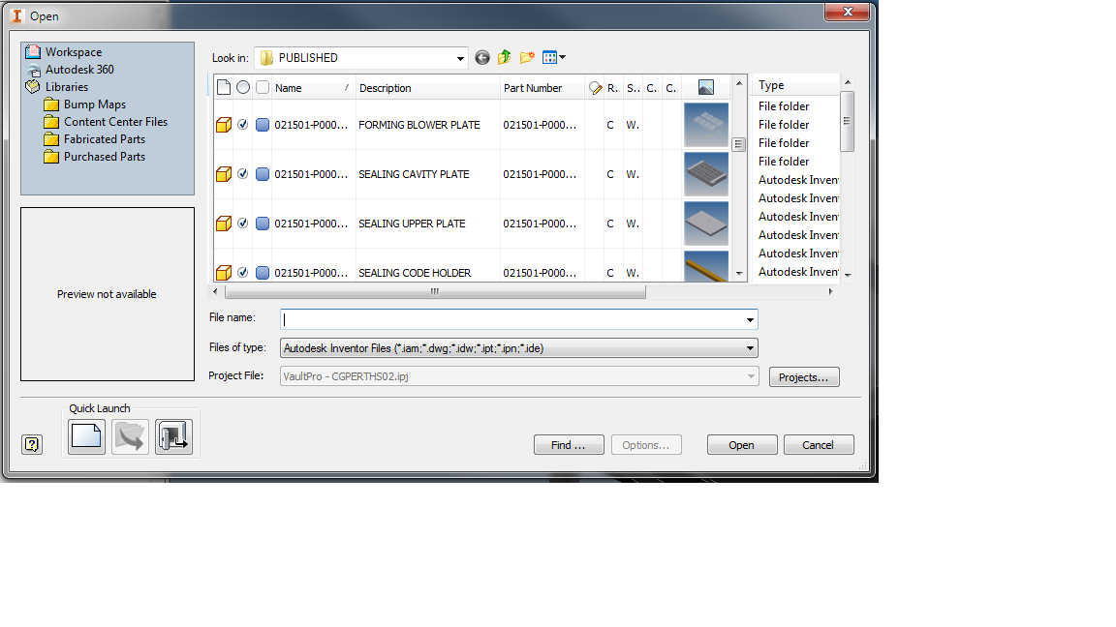This screenshot has height=627, width=1116.
Task: Open the Project File dropdown
Action: [x=519, y=376]
